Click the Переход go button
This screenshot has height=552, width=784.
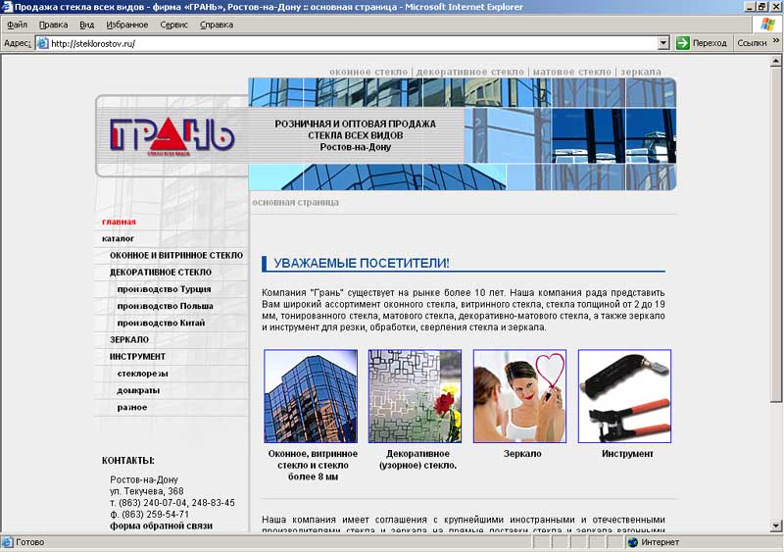(701, 43)
